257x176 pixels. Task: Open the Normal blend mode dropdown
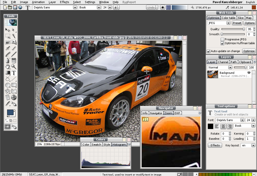230,67
